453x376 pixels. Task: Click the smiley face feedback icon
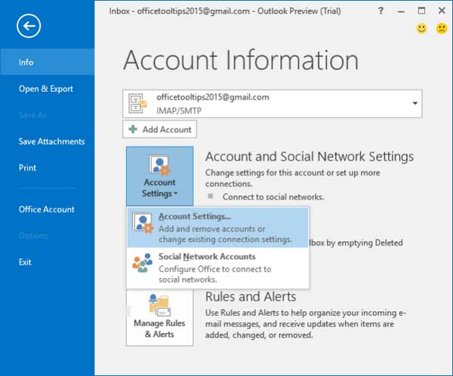pos(421,29)
